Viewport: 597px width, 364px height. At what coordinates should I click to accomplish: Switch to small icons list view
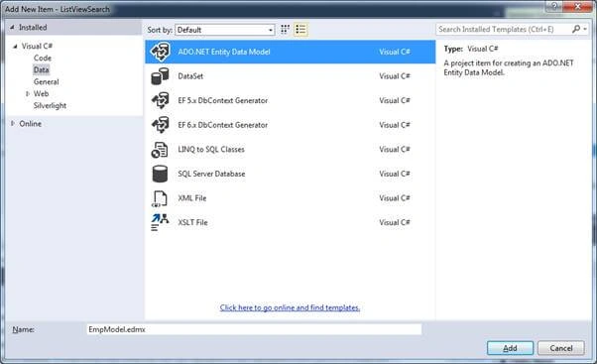pos(300,30)
